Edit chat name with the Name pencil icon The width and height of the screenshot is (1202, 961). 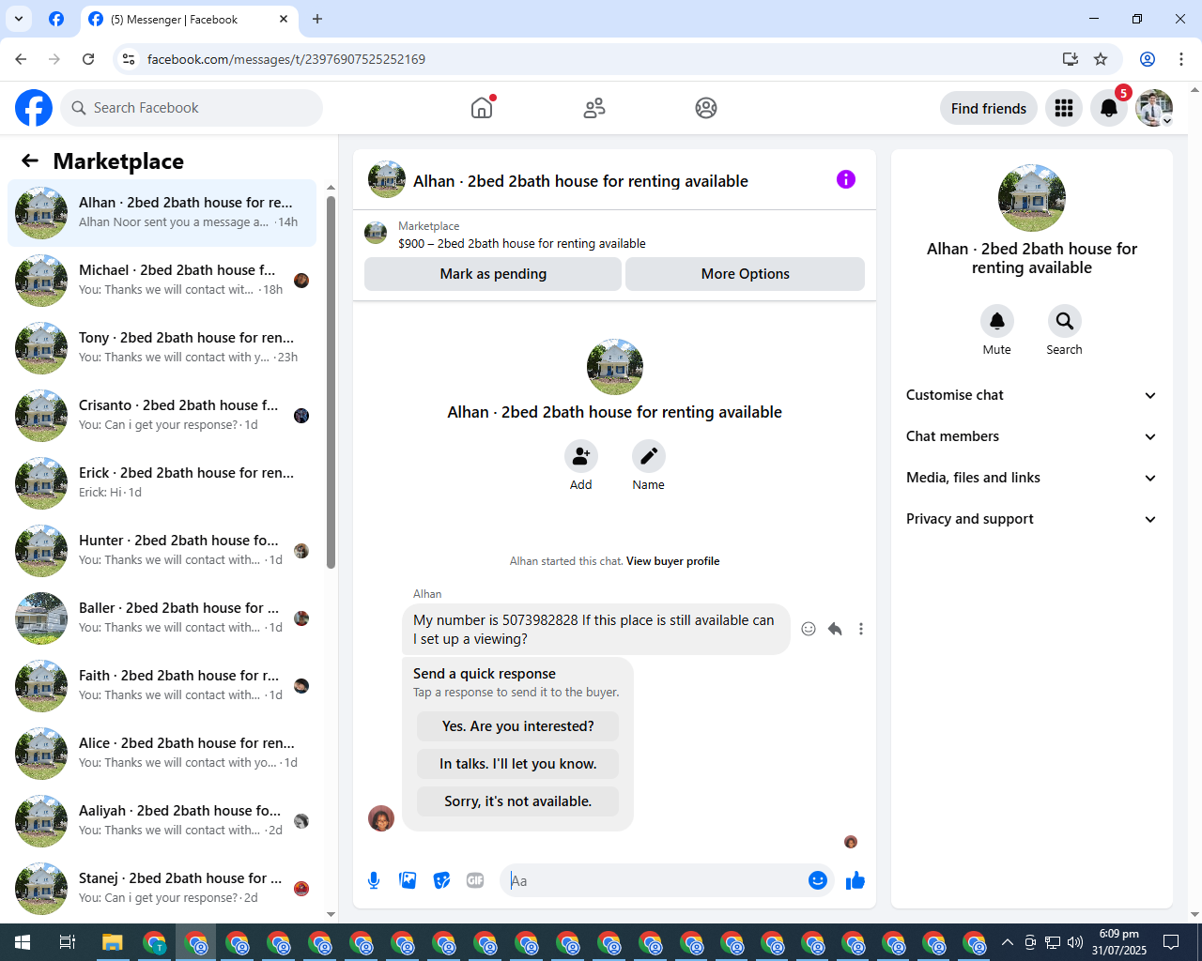649,456
